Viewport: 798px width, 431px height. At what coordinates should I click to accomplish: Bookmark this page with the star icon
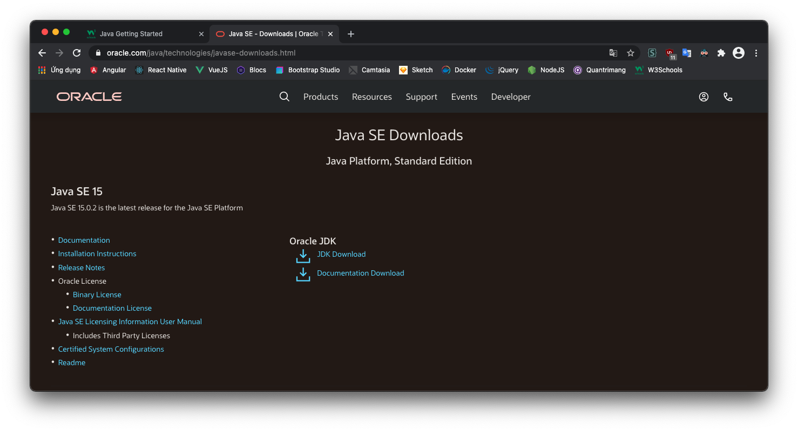click(630, 53)
